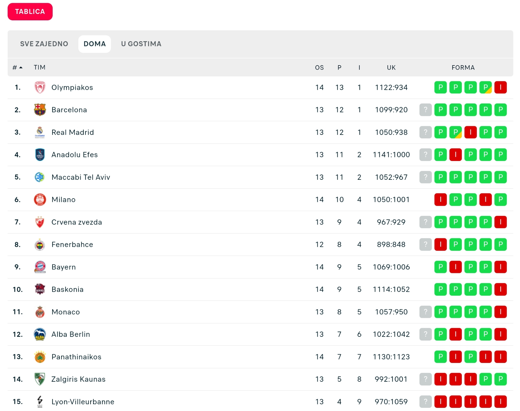Click Crvena zvezda's red I form badge
520x411 pixels.
click(500, 222)
